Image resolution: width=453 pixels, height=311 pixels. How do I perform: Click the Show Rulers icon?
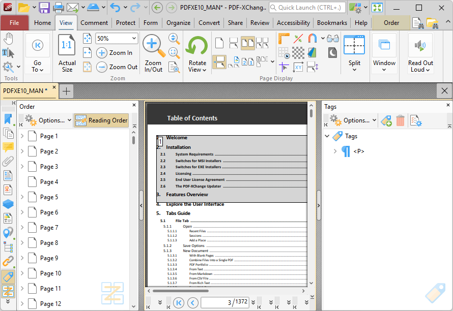pos(284,39)
